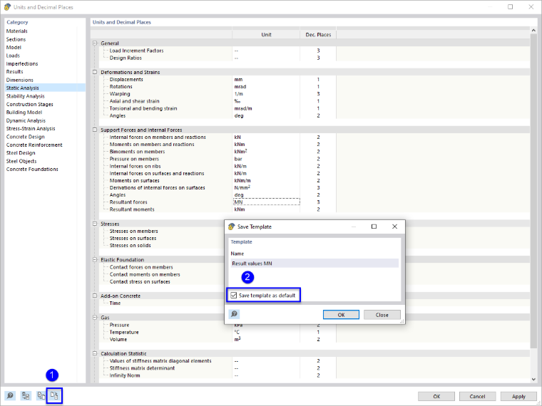This screenshot has width=542, height=406.
Task: Click the Unit column header
Action: [x=266, y=34]
